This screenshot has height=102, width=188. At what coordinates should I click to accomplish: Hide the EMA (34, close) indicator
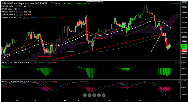[x=17, y=15]
